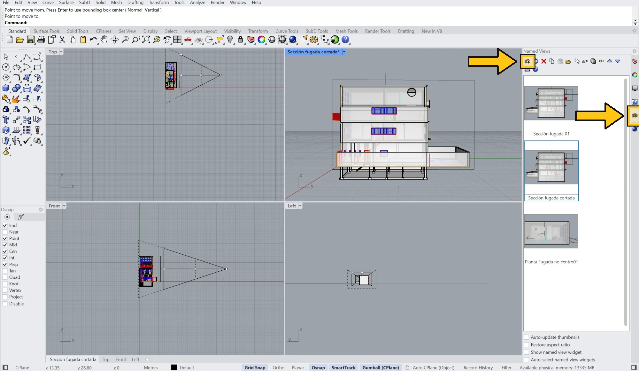Switch to the Mesh Tools toolbar tab

346,31
